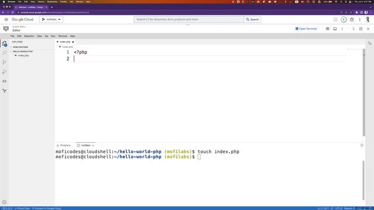
Task: Open the editor Help menu
Action: click(72, 36)
